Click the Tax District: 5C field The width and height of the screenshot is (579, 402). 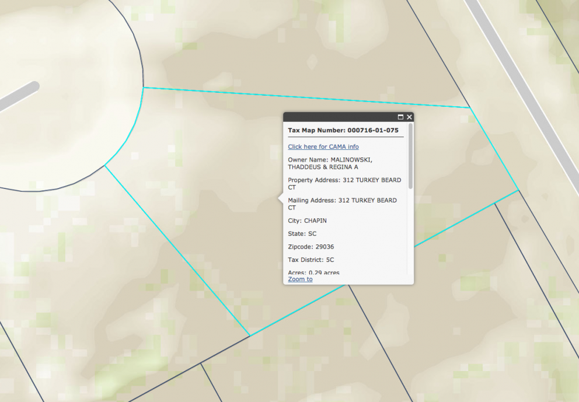[x=311, y=260]
